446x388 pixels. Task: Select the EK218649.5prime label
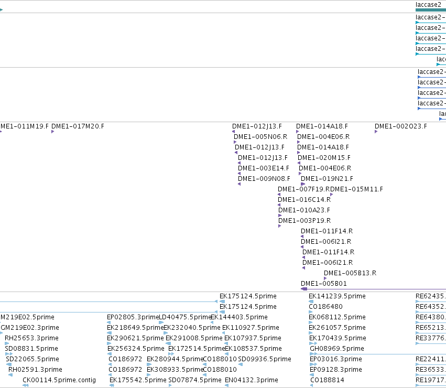pyautogui.click(x=135, y=328)
